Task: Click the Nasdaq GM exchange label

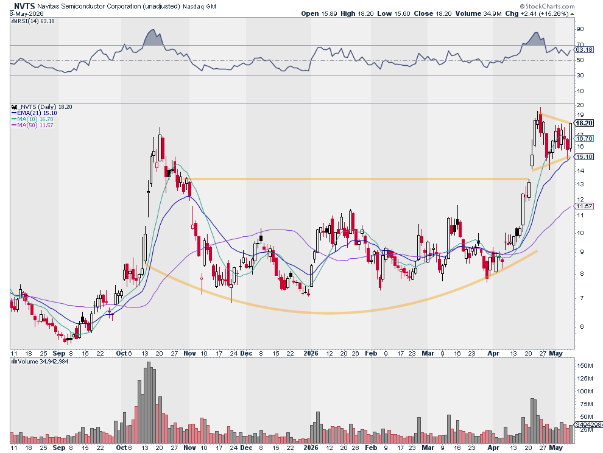Action: (199, 7)
